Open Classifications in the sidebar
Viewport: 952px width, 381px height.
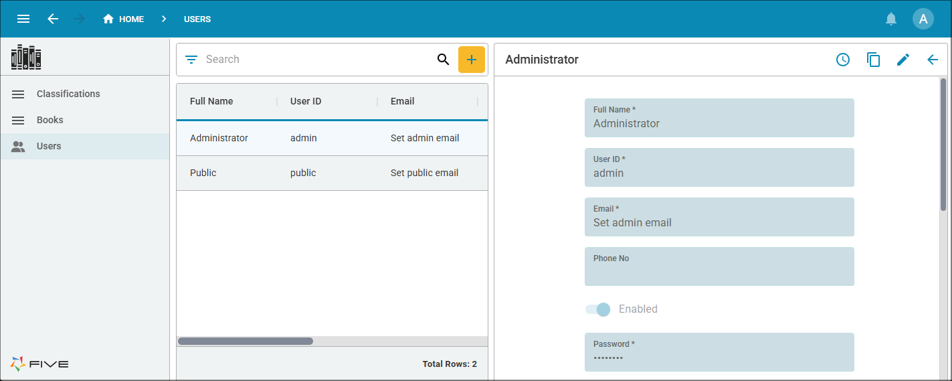click(84, 94)
